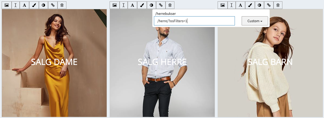Click contrast icon above SALG BARN banner
The image size is (324, 118).
pos(259,5)
